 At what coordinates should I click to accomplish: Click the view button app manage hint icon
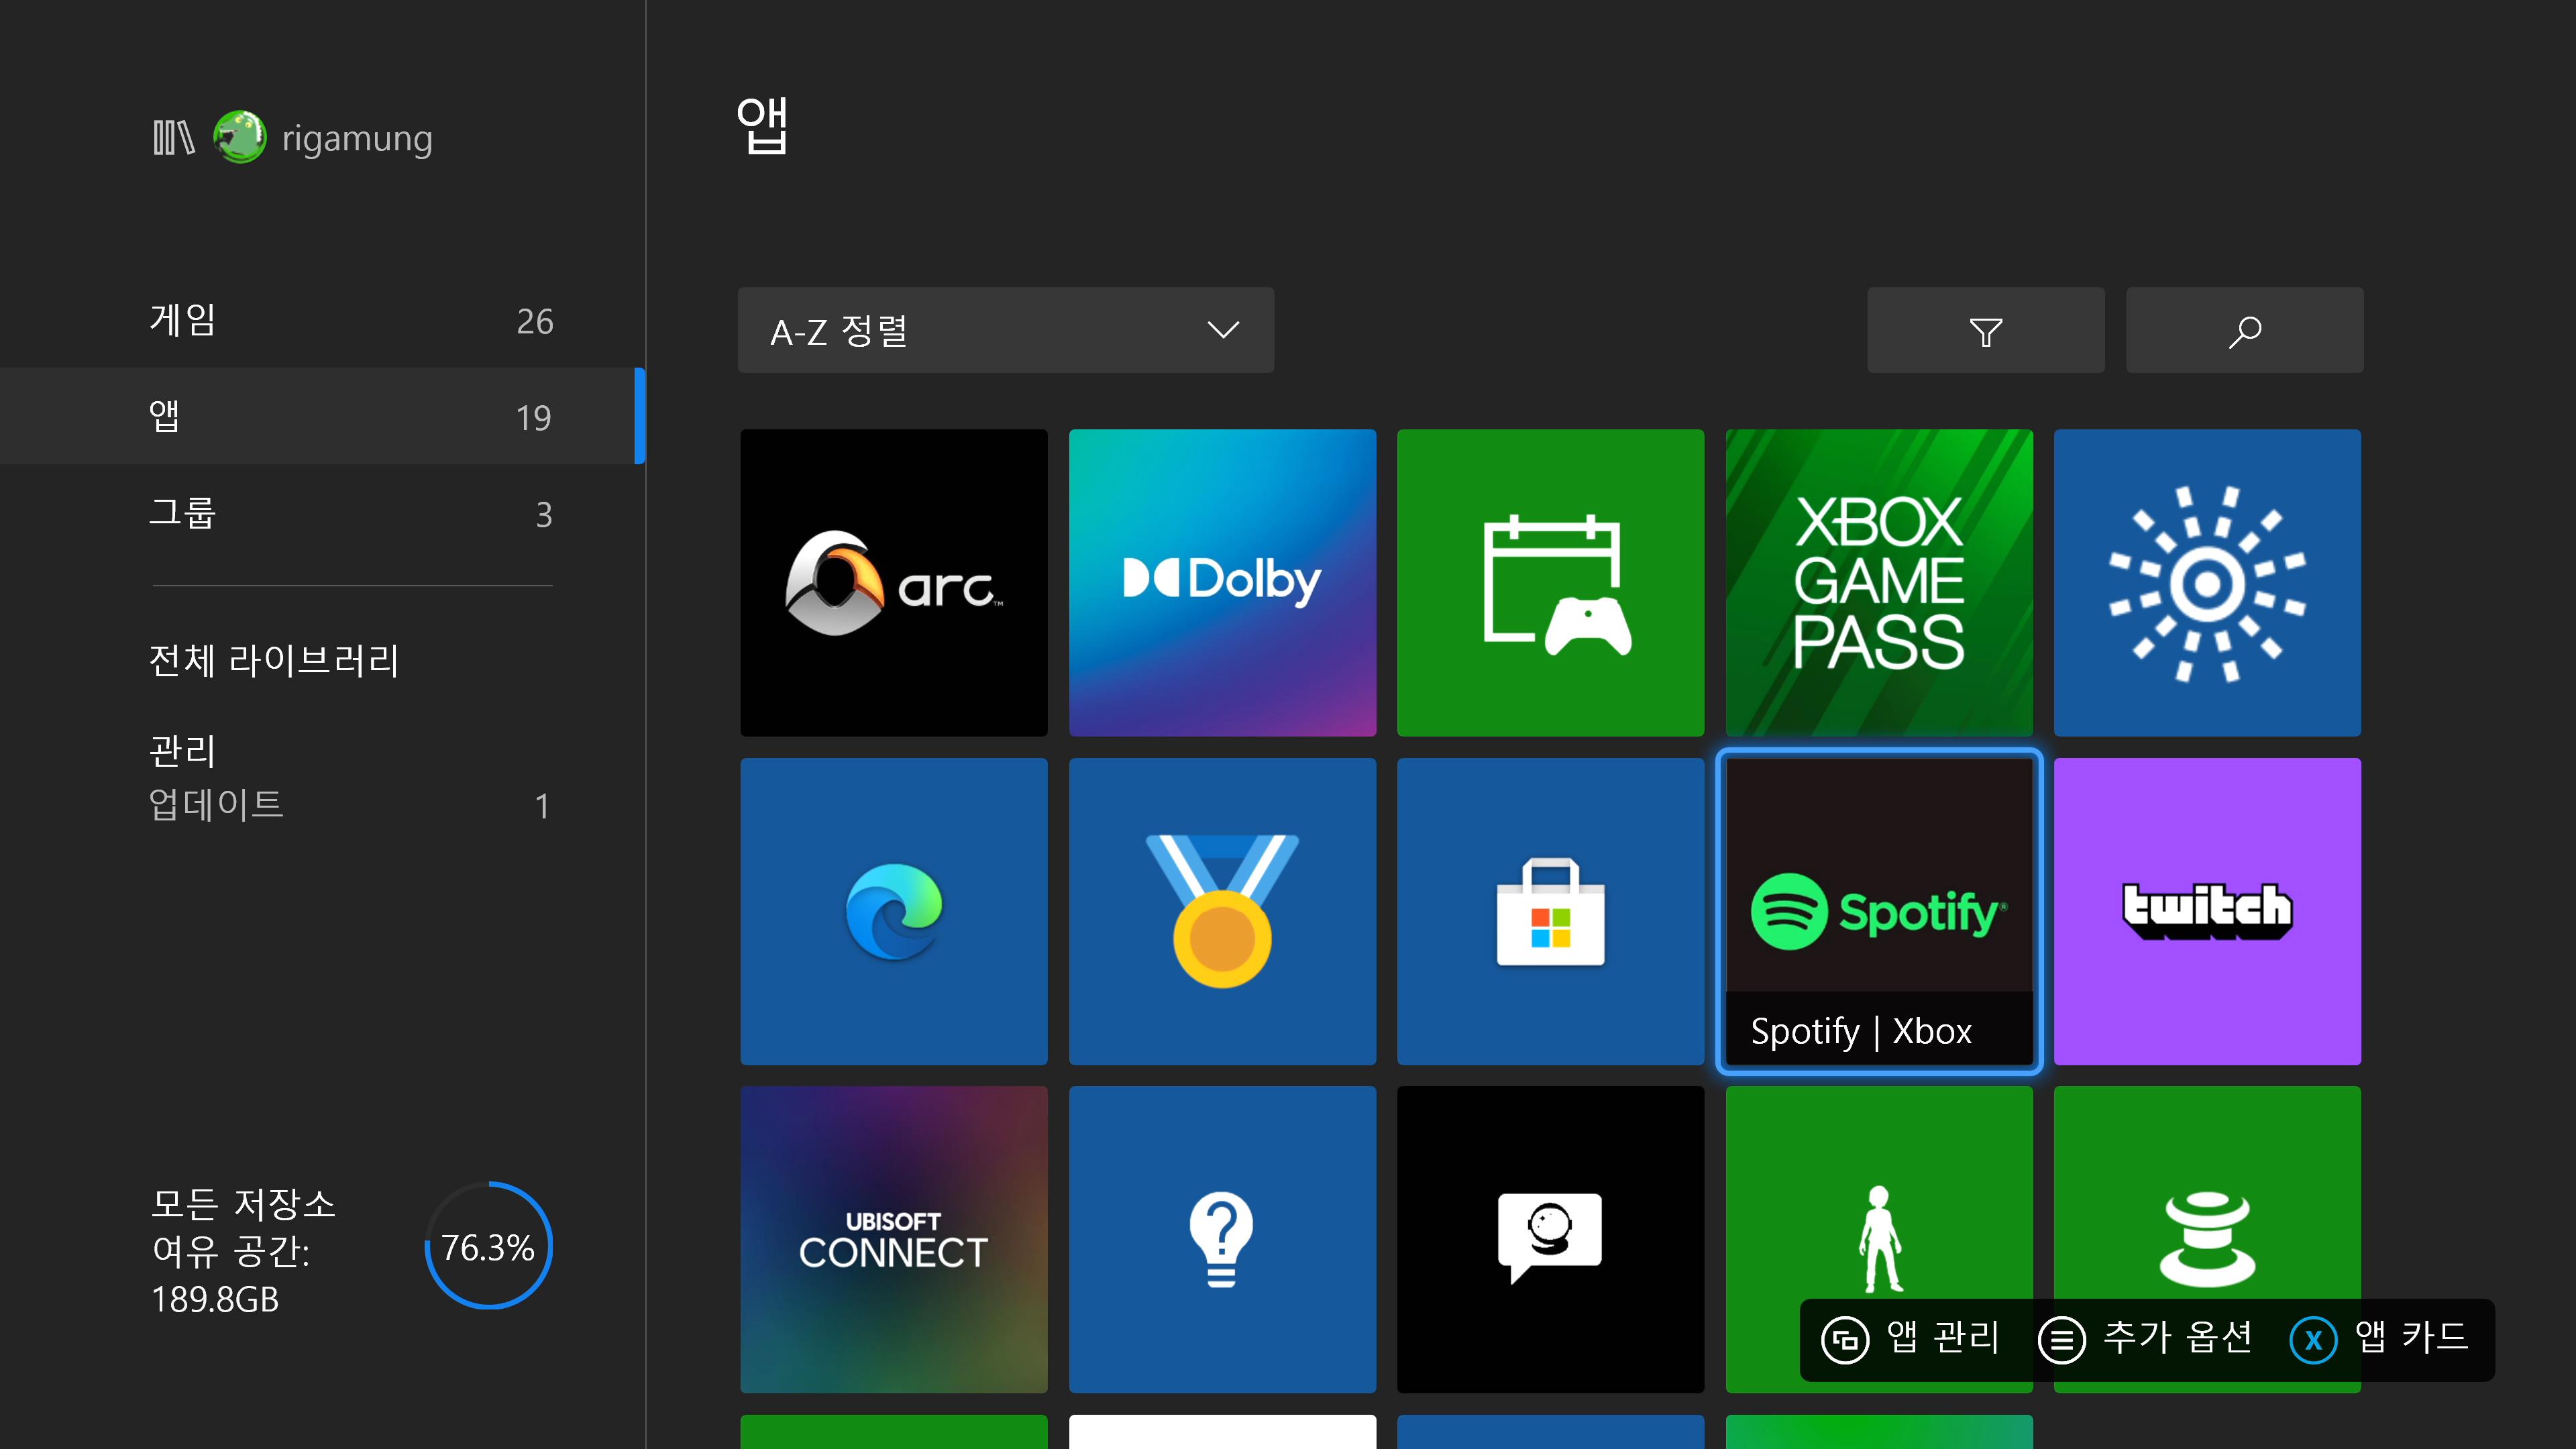coord(1845,1340)
